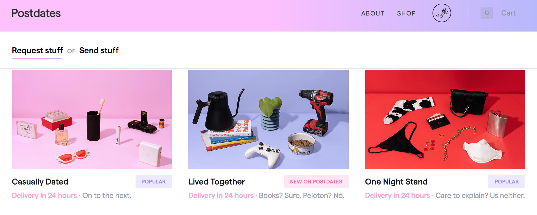537x215 pixels.
Task: Click the arrow next to Cart
Action: point(524,13)
